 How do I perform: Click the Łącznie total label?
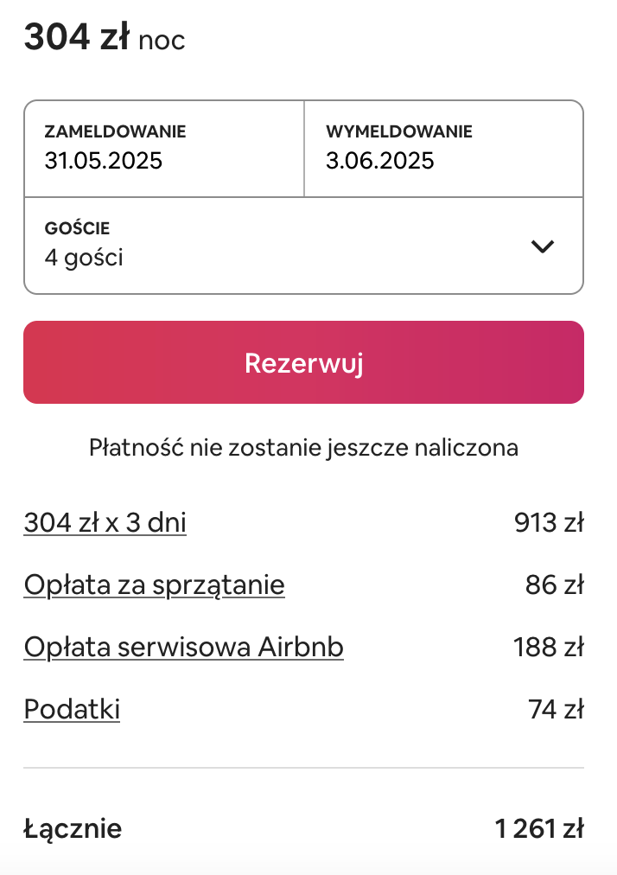pyautogui.click(x=73, y=828)
